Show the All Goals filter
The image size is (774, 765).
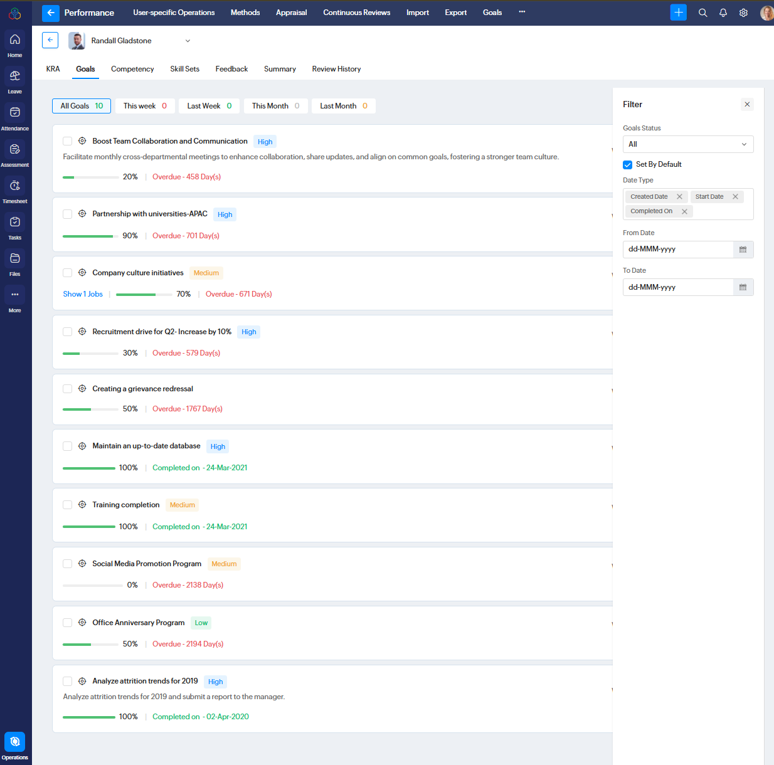82,106
